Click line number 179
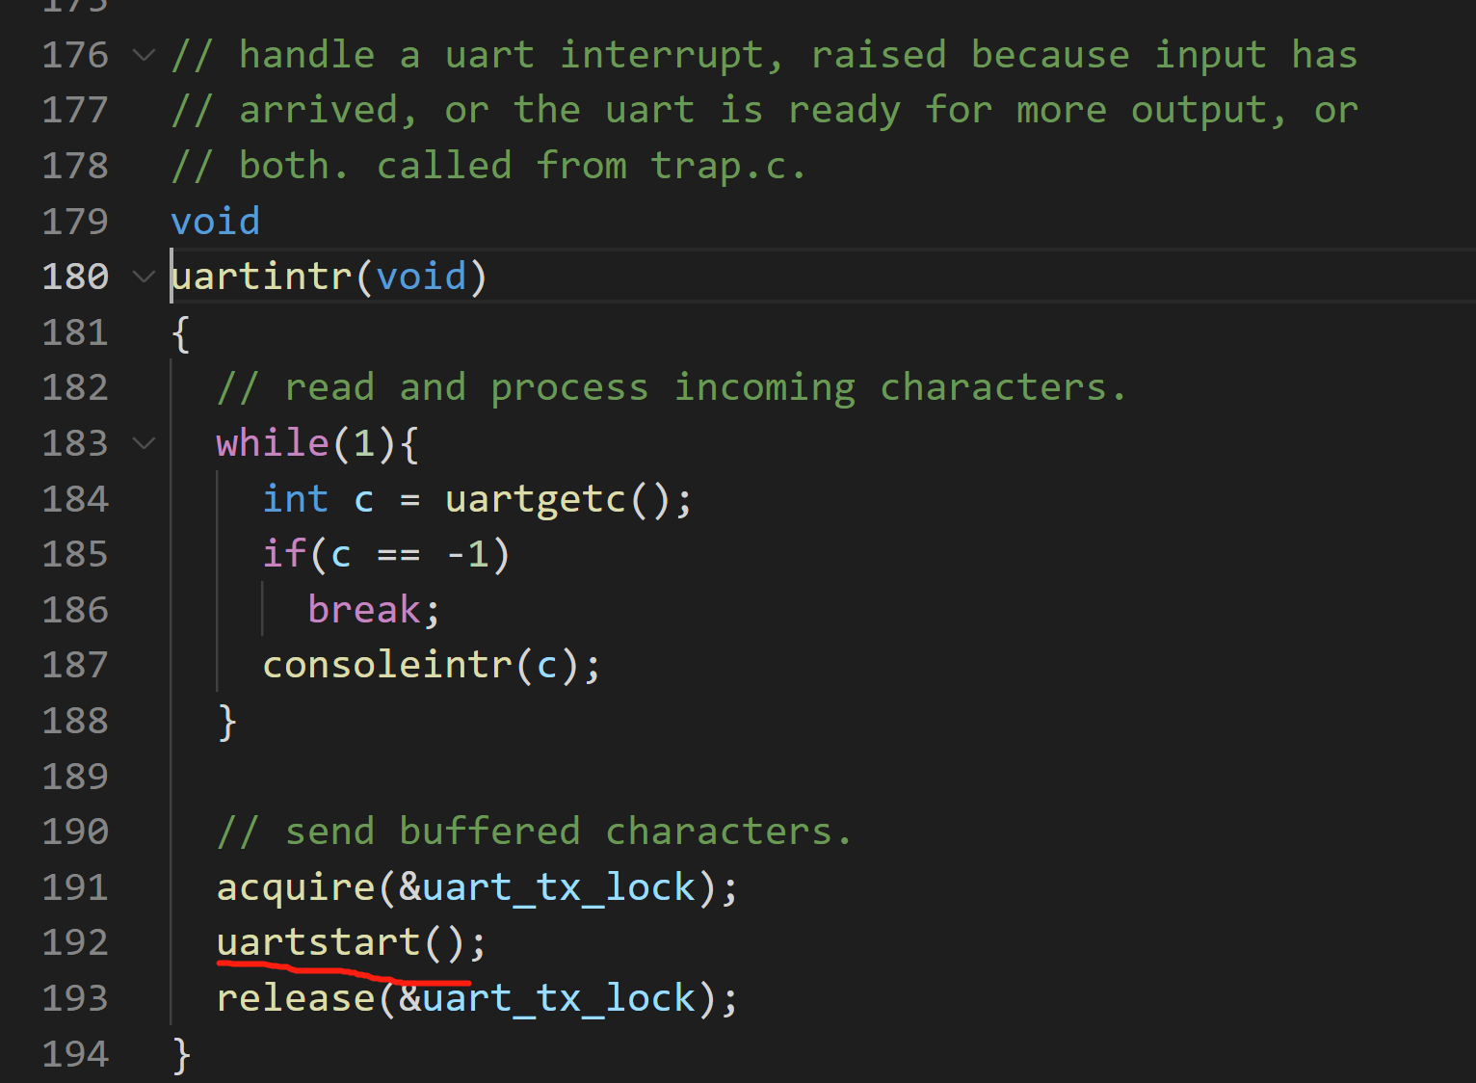Screen dimensions: 1476x1083 (x=75, y=222)
